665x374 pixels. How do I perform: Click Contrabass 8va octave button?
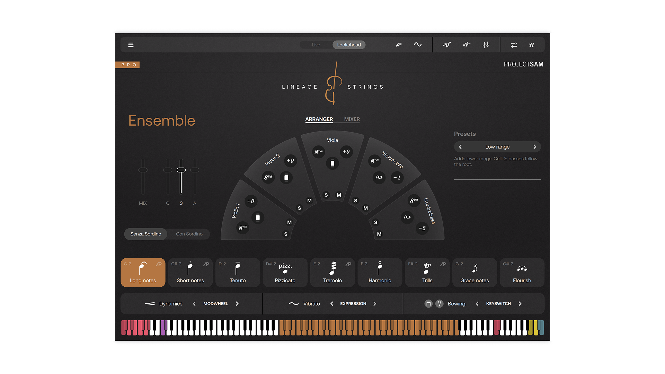point(414,201)
